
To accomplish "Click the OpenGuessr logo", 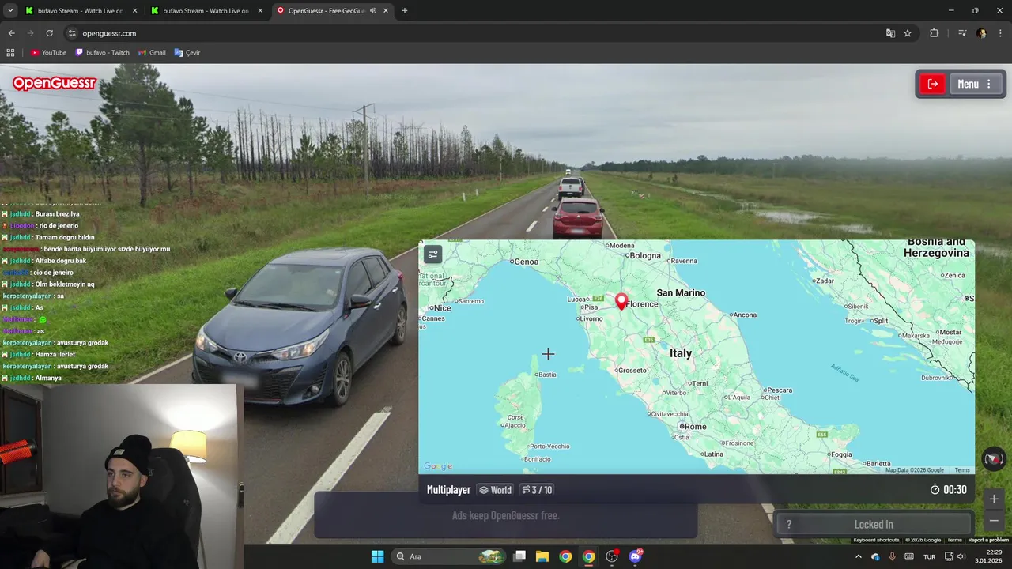I will (54, 83).
